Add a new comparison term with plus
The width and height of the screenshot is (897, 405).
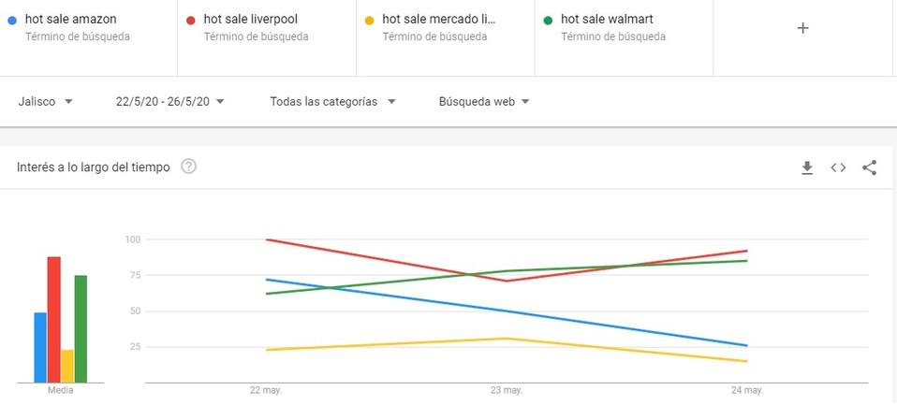coord(802,28)
